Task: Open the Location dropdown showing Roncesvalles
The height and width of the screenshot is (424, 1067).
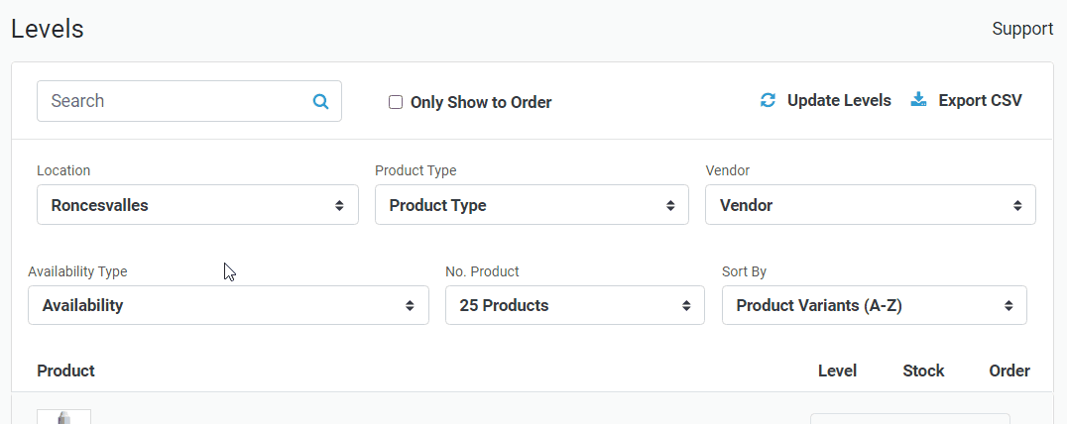Action: coord(197,204)
